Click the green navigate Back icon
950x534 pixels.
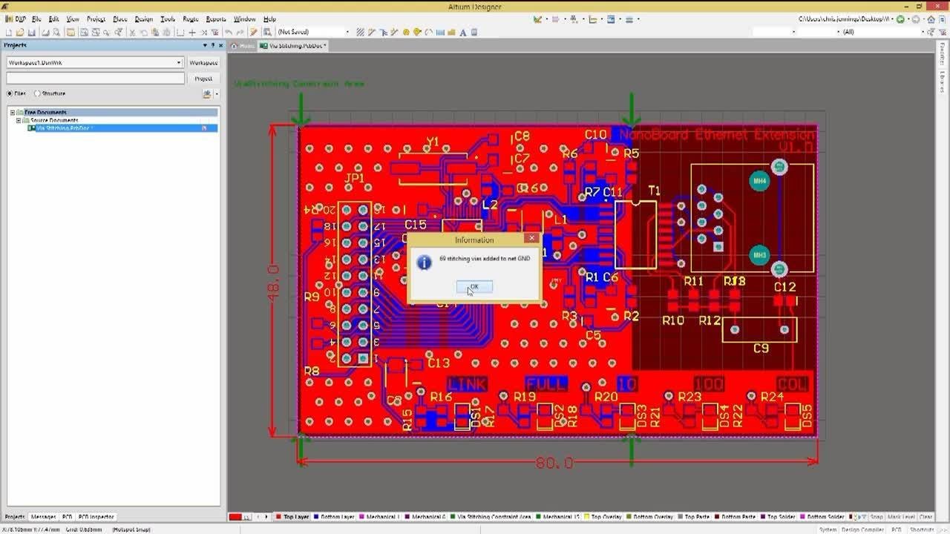tap(900, 19)
